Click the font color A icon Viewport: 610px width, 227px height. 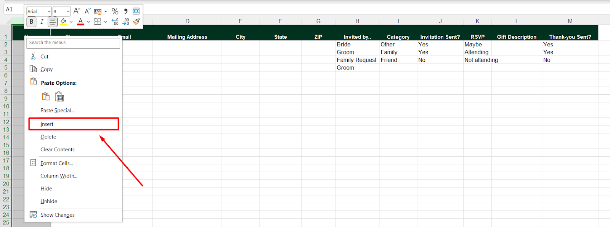tap(80, 22)
